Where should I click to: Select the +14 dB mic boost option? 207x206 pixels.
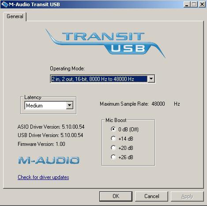(x=113, y=138)
